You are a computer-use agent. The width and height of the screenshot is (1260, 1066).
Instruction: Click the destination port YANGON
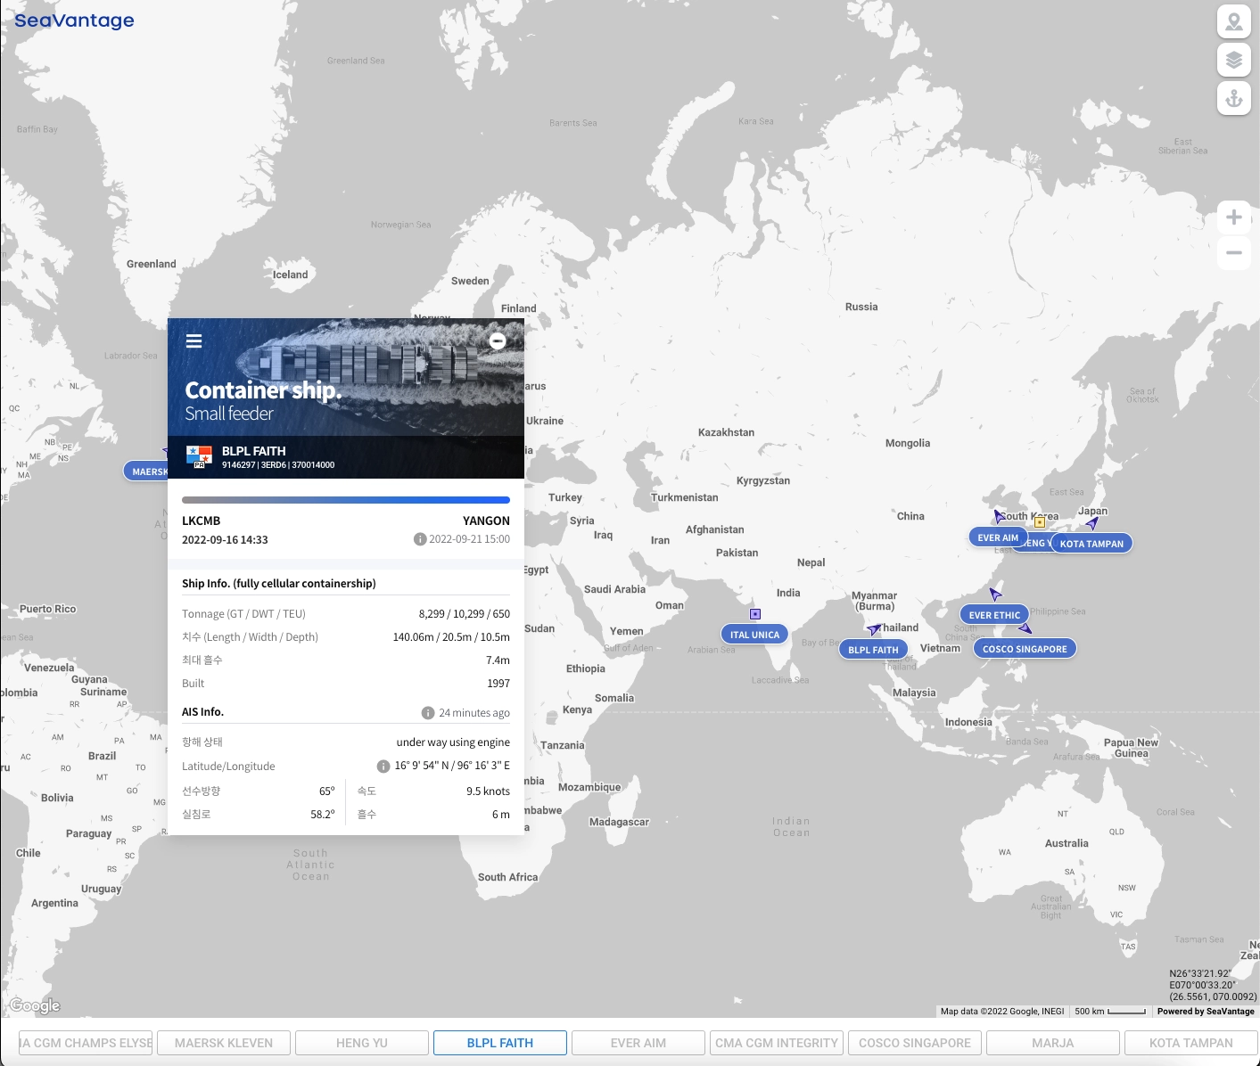(x=486, y=521)
